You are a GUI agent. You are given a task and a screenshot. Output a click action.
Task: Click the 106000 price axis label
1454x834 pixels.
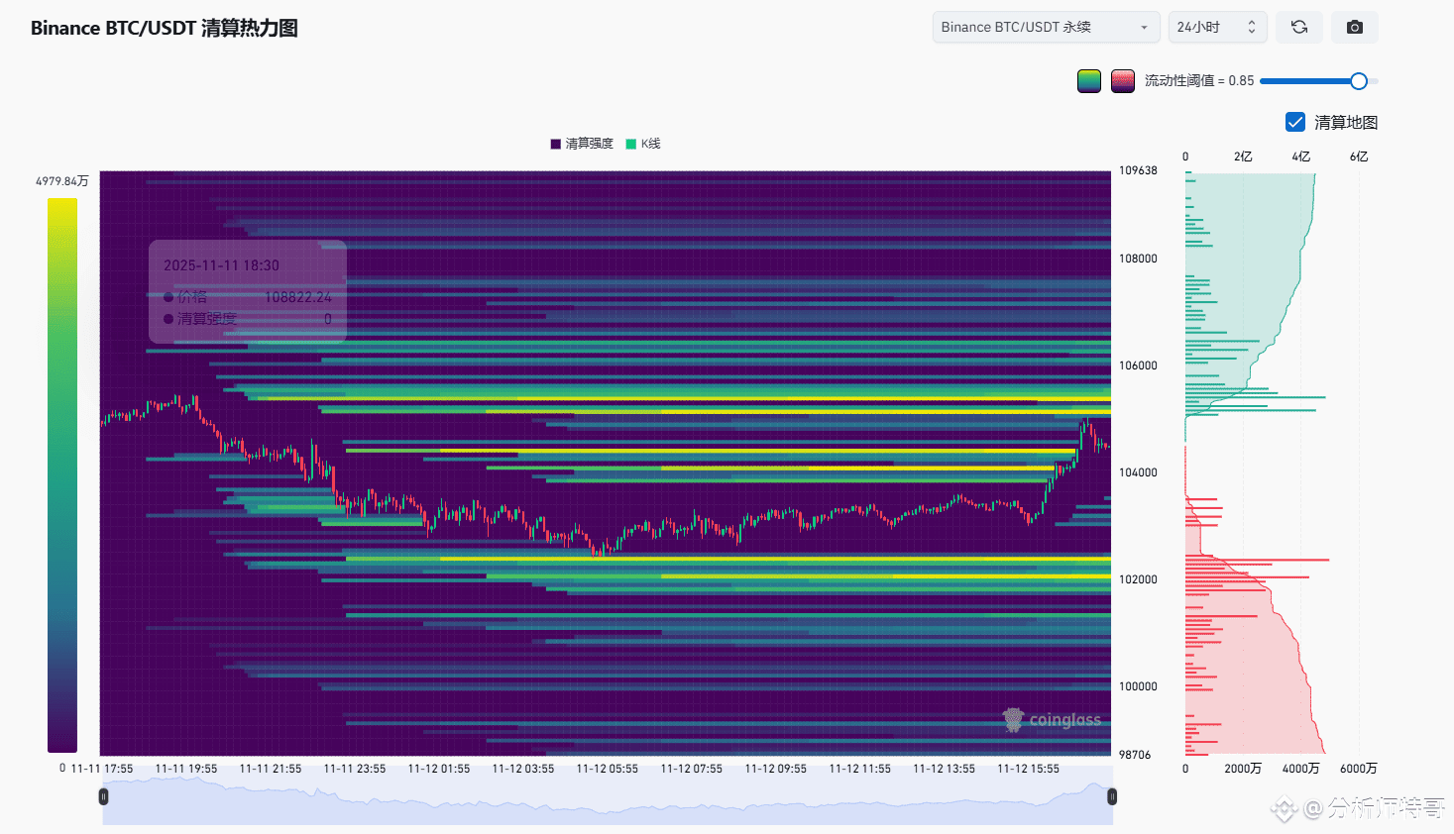point(1138,365)
